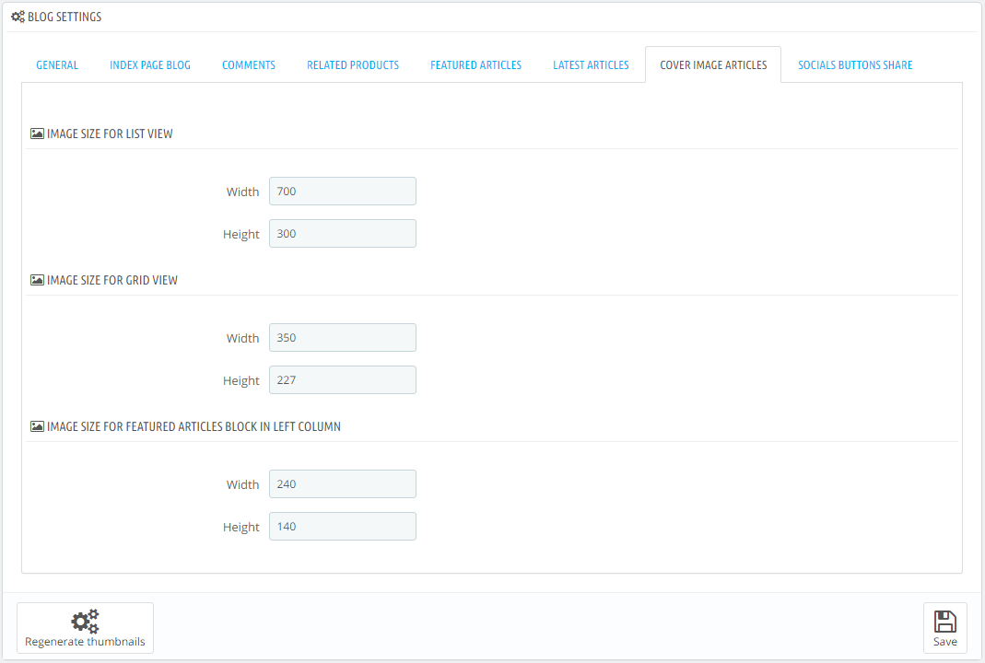Click the List View section image icon
Screen dimensions: 985x663
[x=37, y=134]
